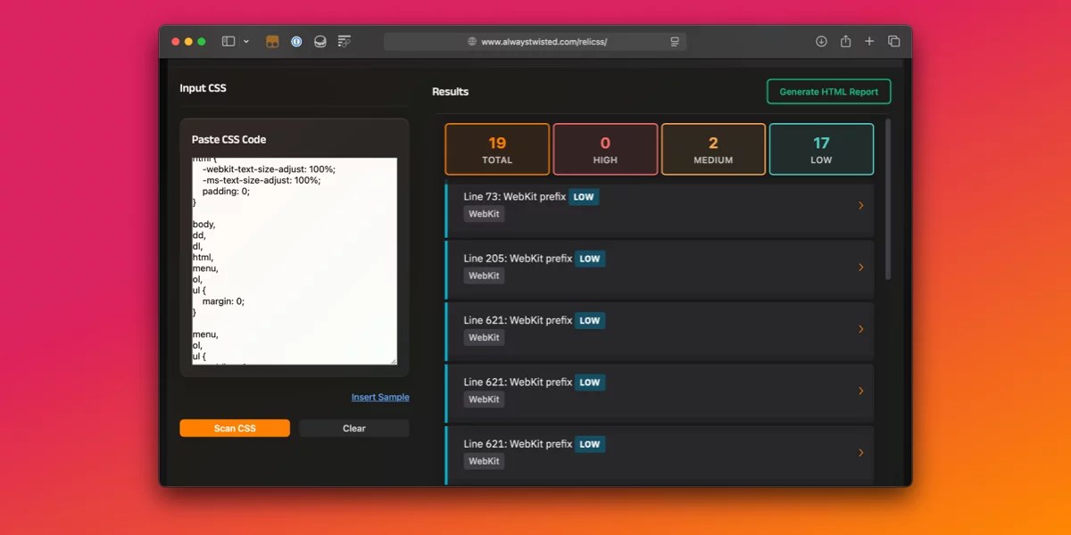The image size is (1071, 535).
Task: Open the Insert Sample link
Action: point(380,397)
